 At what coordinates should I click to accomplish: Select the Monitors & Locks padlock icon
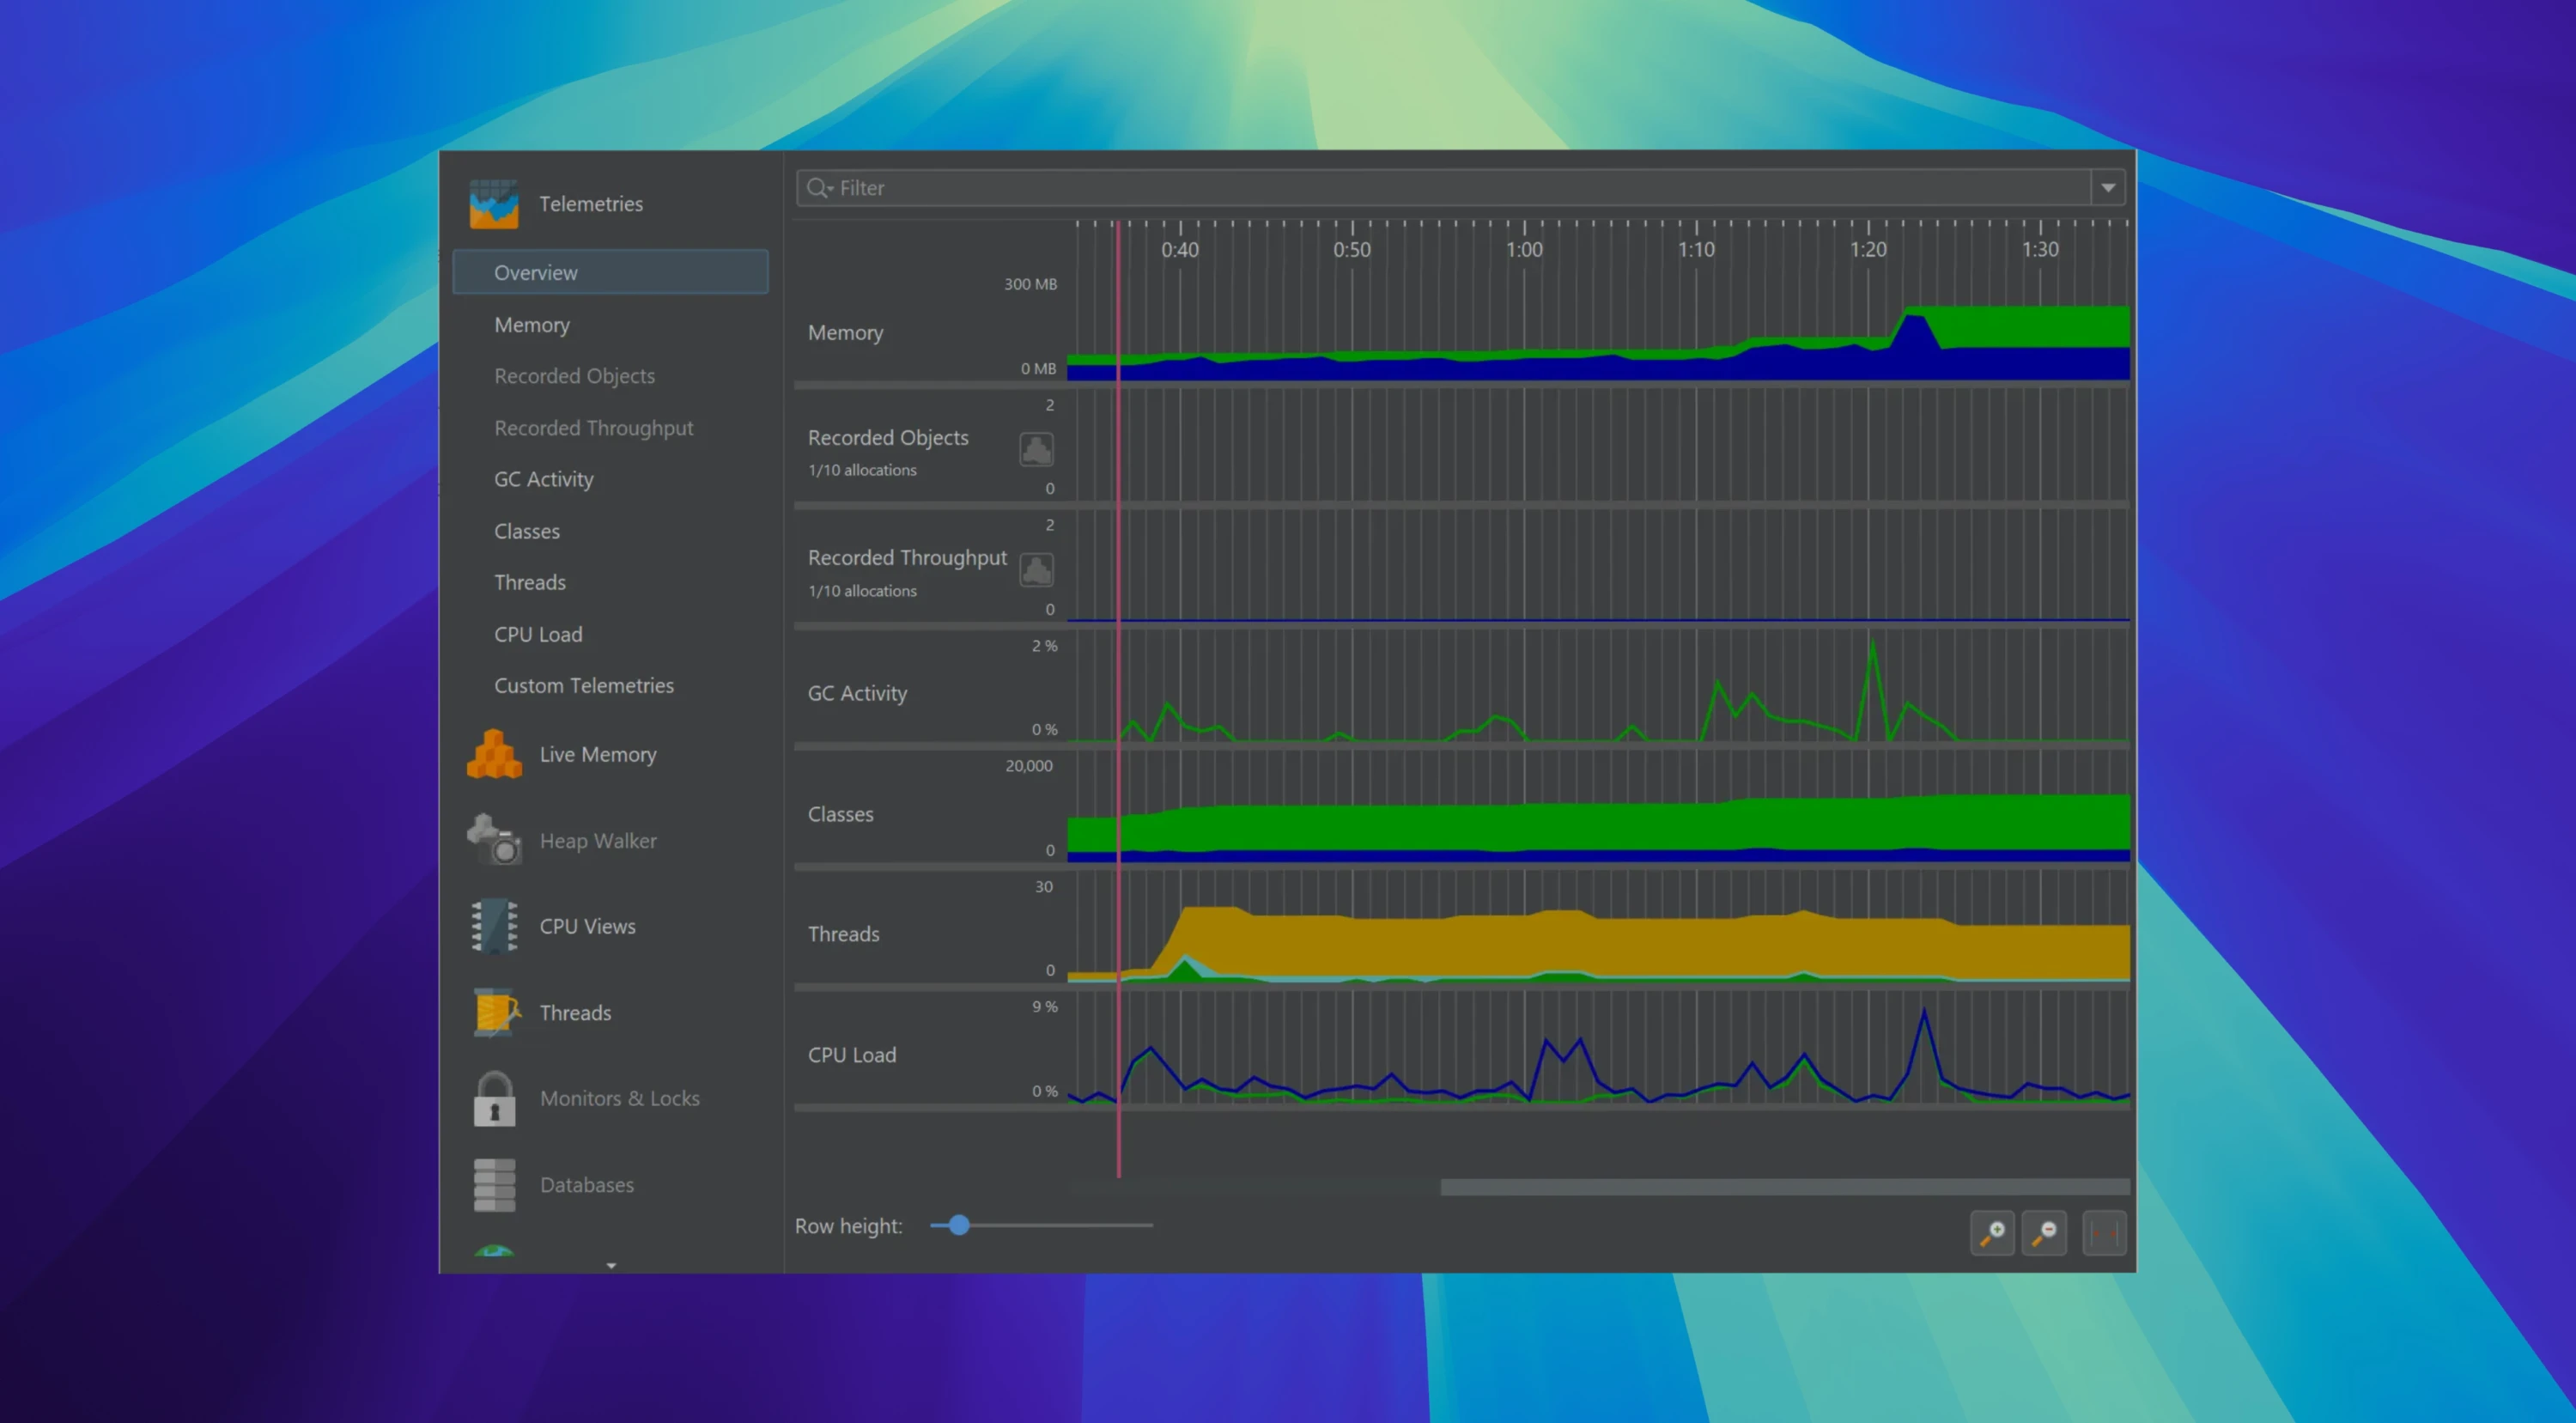pyautogui.click(x=494, y=1098)
